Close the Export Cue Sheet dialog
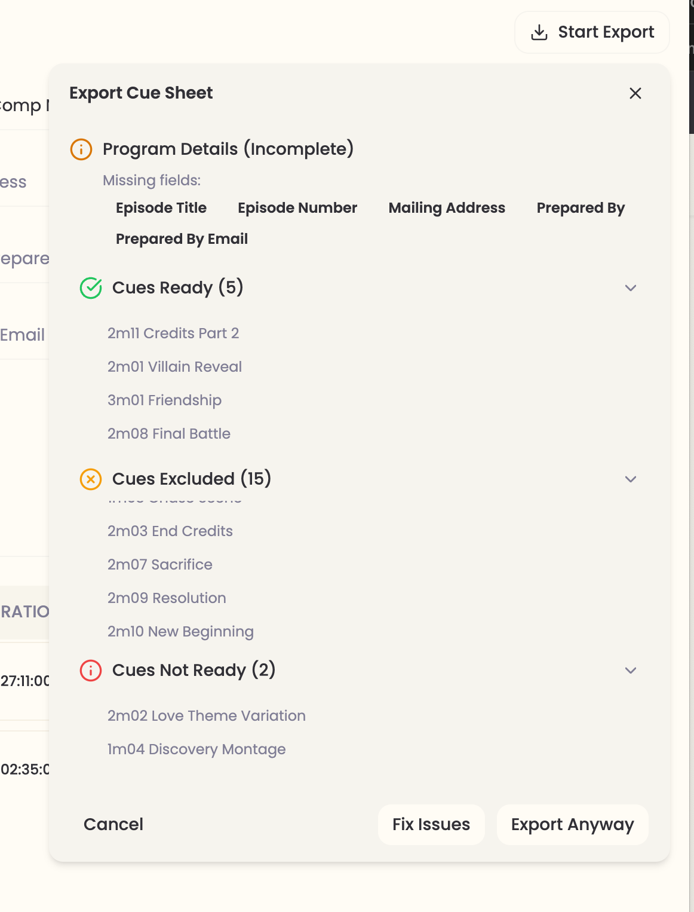Screen dimensions: 694x912 pos(635,93)
